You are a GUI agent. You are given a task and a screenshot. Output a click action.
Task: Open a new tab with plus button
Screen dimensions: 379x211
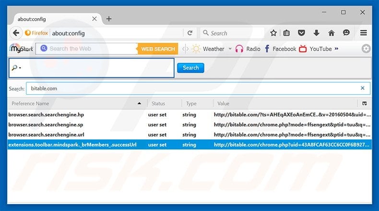pyautogui.click(x=109, y=19)
